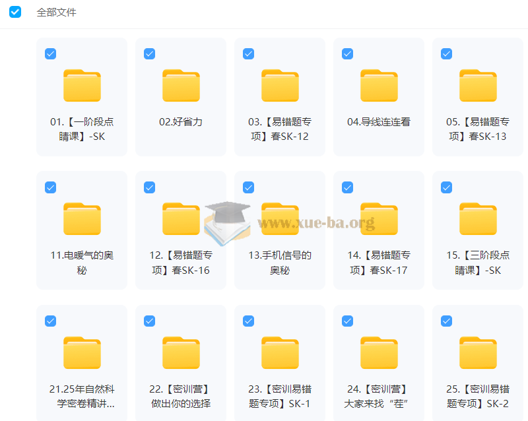Uncheck the 01.【一阶段点睛课】-SK folder checkbox

coord(51,54)
